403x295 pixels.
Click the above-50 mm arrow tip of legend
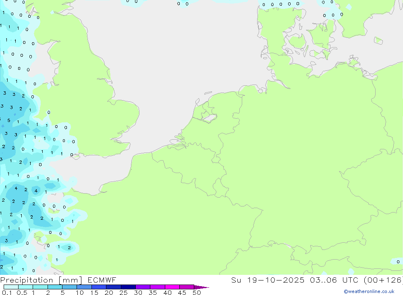201,287
